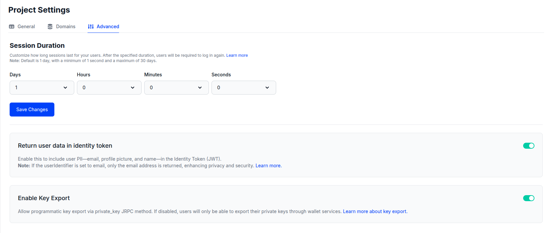This screenshot has width=551, height=233.
Task: Click the General tab grid icon
Action: (12, 27)
